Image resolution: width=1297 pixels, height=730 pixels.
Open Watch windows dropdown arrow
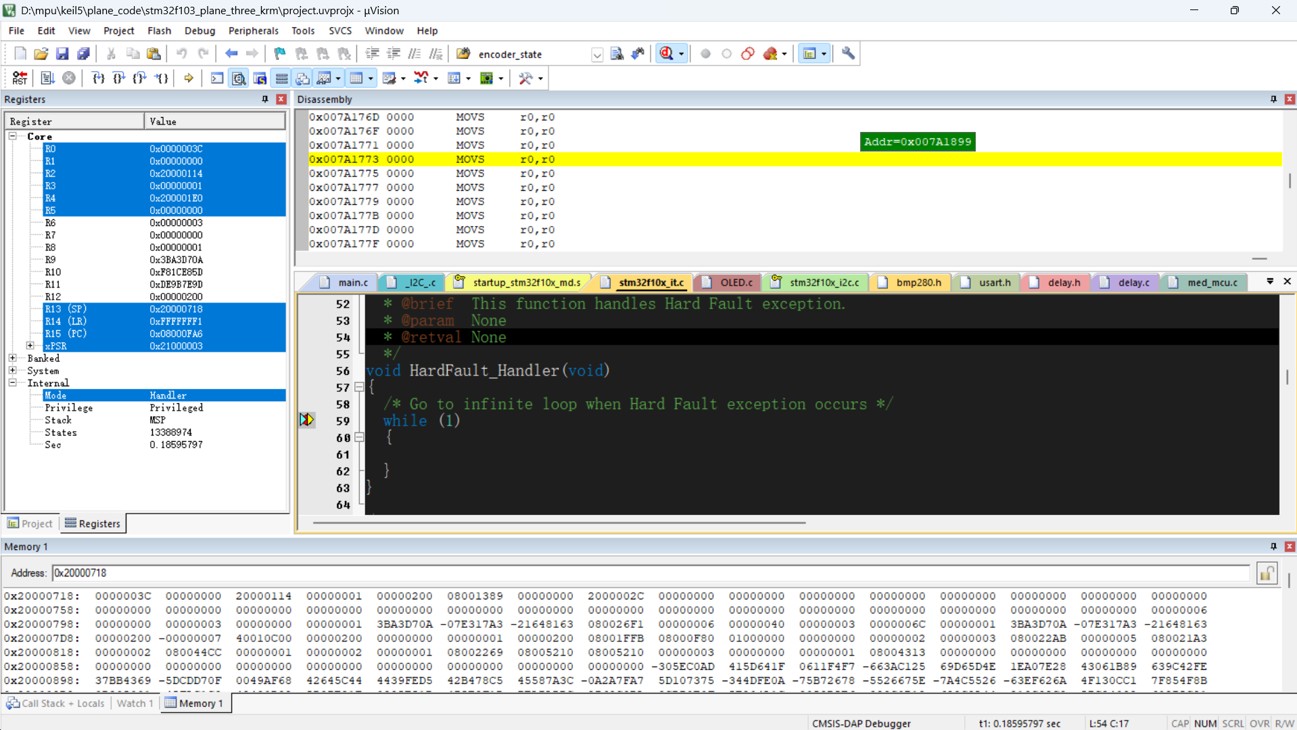coord(338,78)
